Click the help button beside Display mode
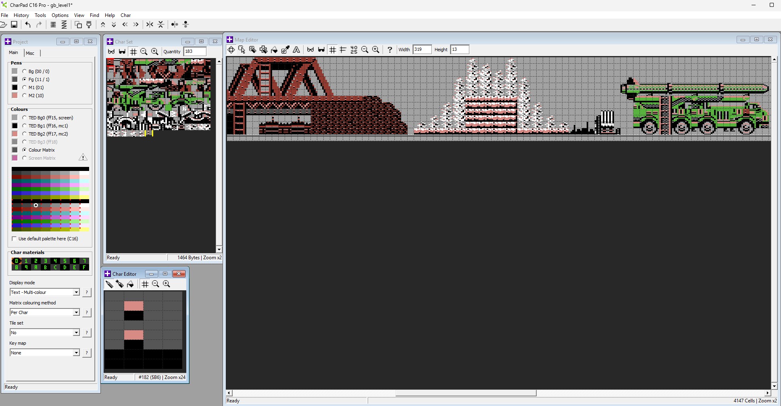 [87, 292]
